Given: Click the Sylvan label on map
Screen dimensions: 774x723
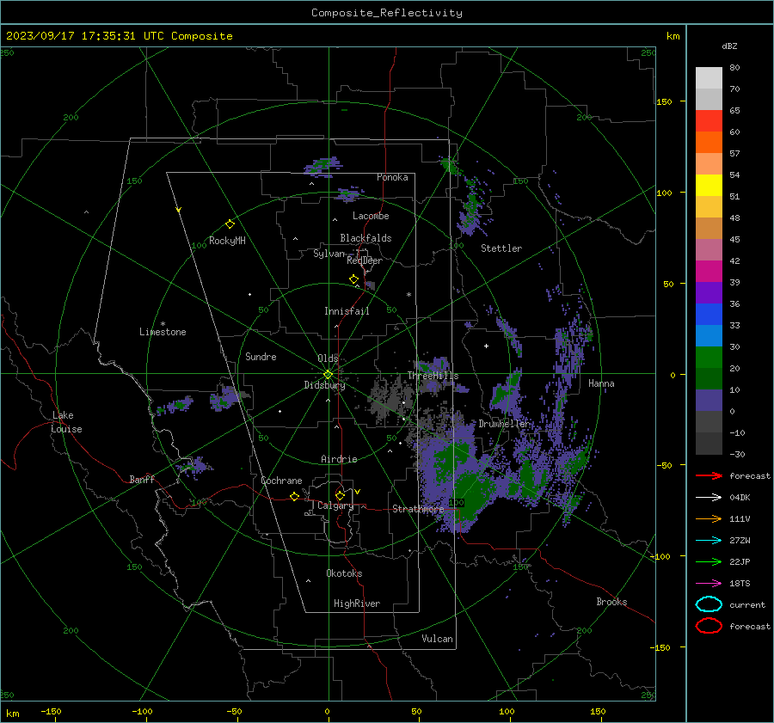Looking at the screenshot, I should (x=329, y=254).
